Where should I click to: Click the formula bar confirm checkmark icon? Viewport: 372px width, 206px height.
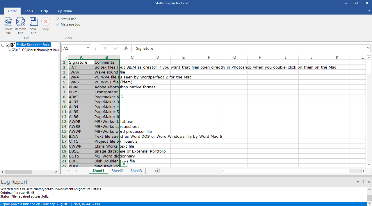tap(116, 48)
